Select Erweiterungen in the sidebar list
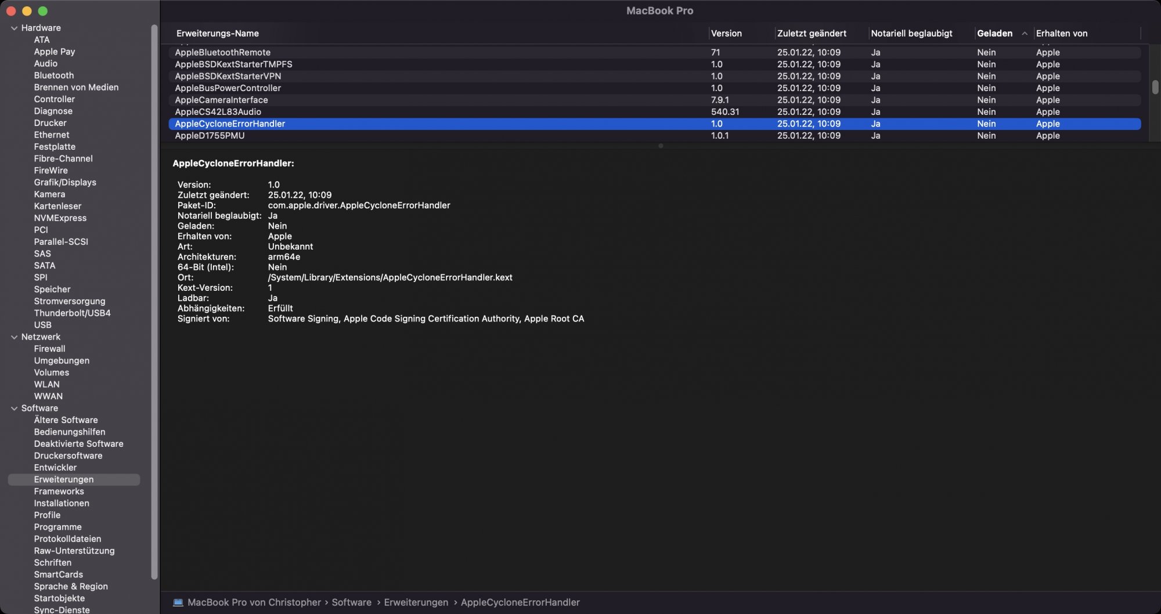 click(74, 479)
